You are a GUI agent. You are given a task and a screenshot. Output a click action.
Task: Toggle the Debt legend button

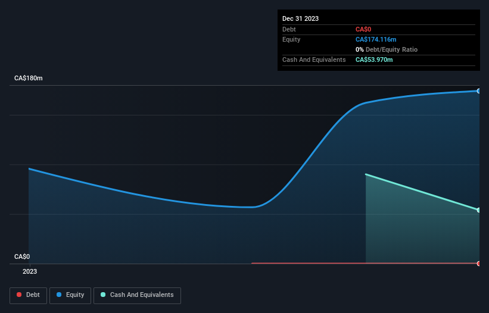pos(28,295)
